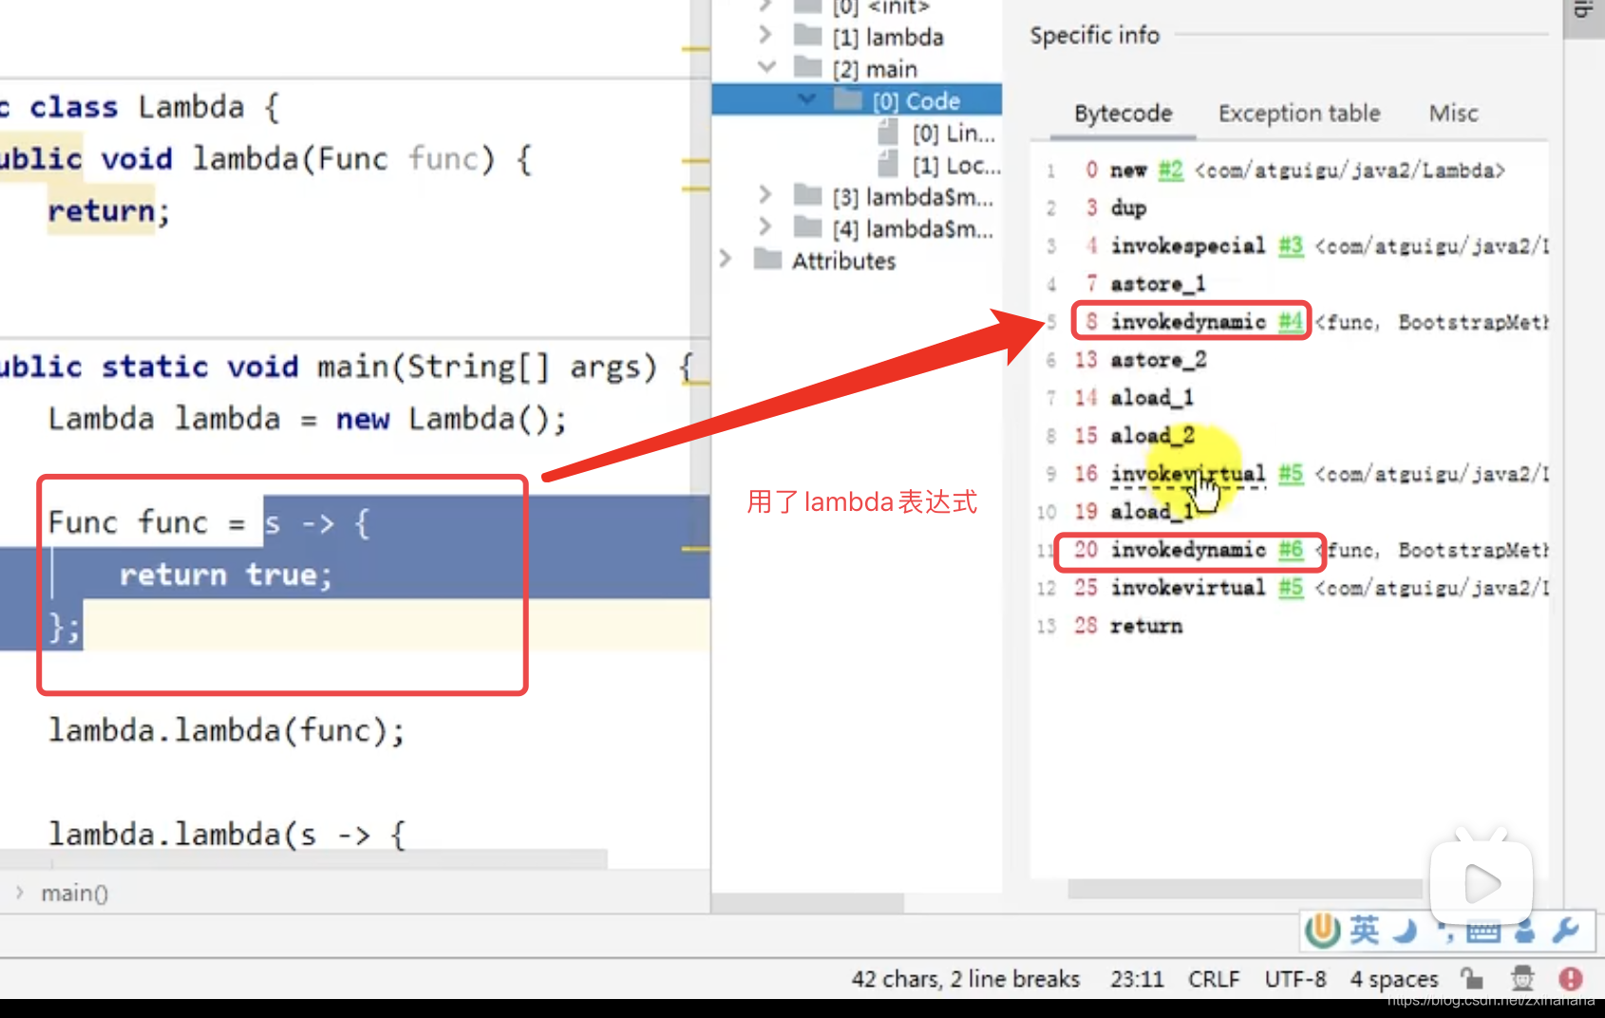The image size is (1605, 1018).
Task: Click '42 chars, 2 line breaks' status text
Action: [x=965, y=979]
